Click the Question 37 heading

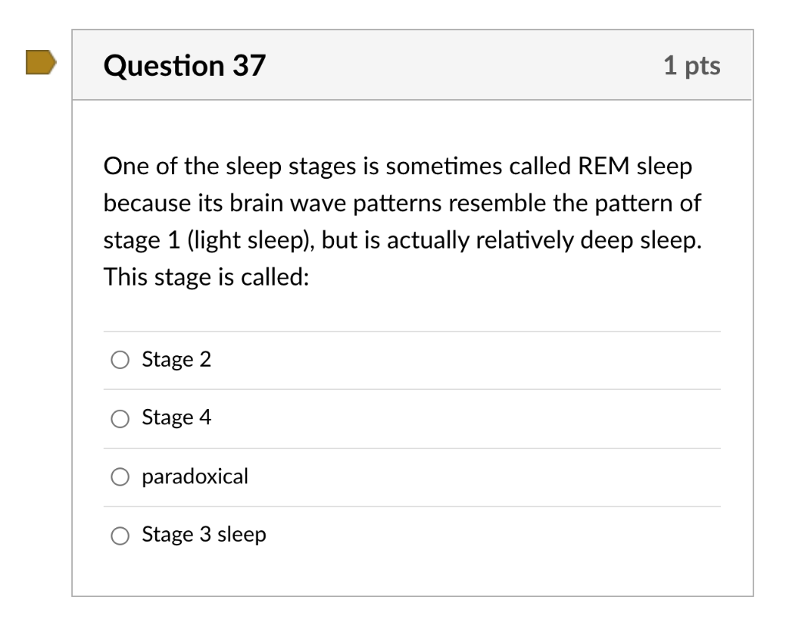[x=184, y=65]
